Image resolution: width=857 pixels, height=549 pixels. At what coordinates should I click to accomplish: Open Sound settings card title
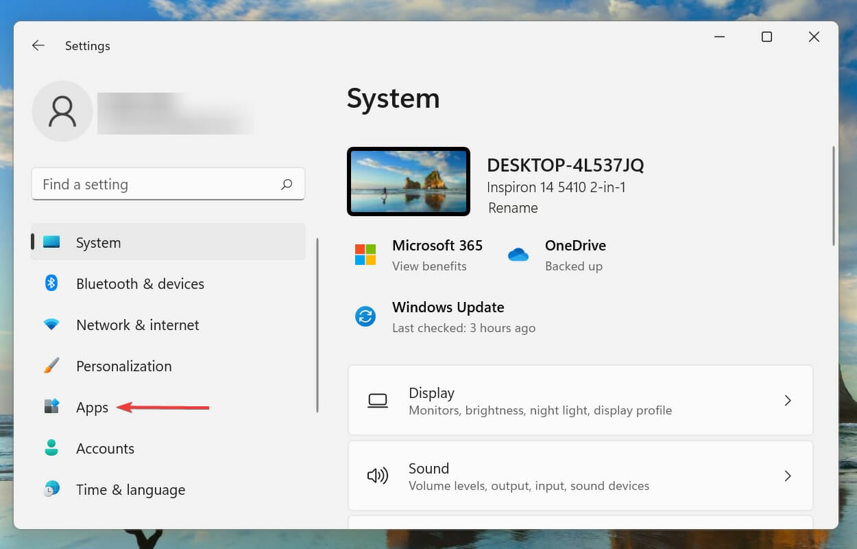(x=428, y=468)
